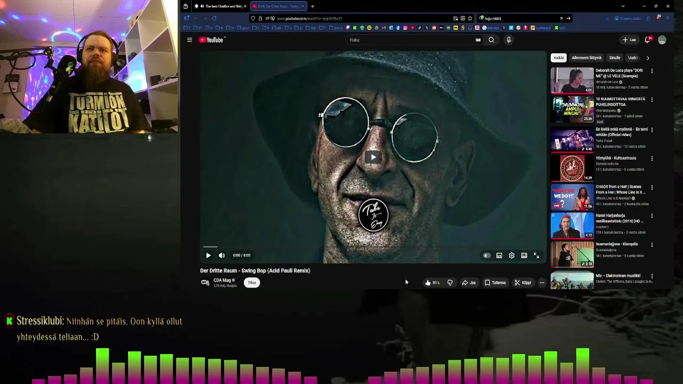
Task: Select the Sinulle filter chip
Action: point(615,58)
